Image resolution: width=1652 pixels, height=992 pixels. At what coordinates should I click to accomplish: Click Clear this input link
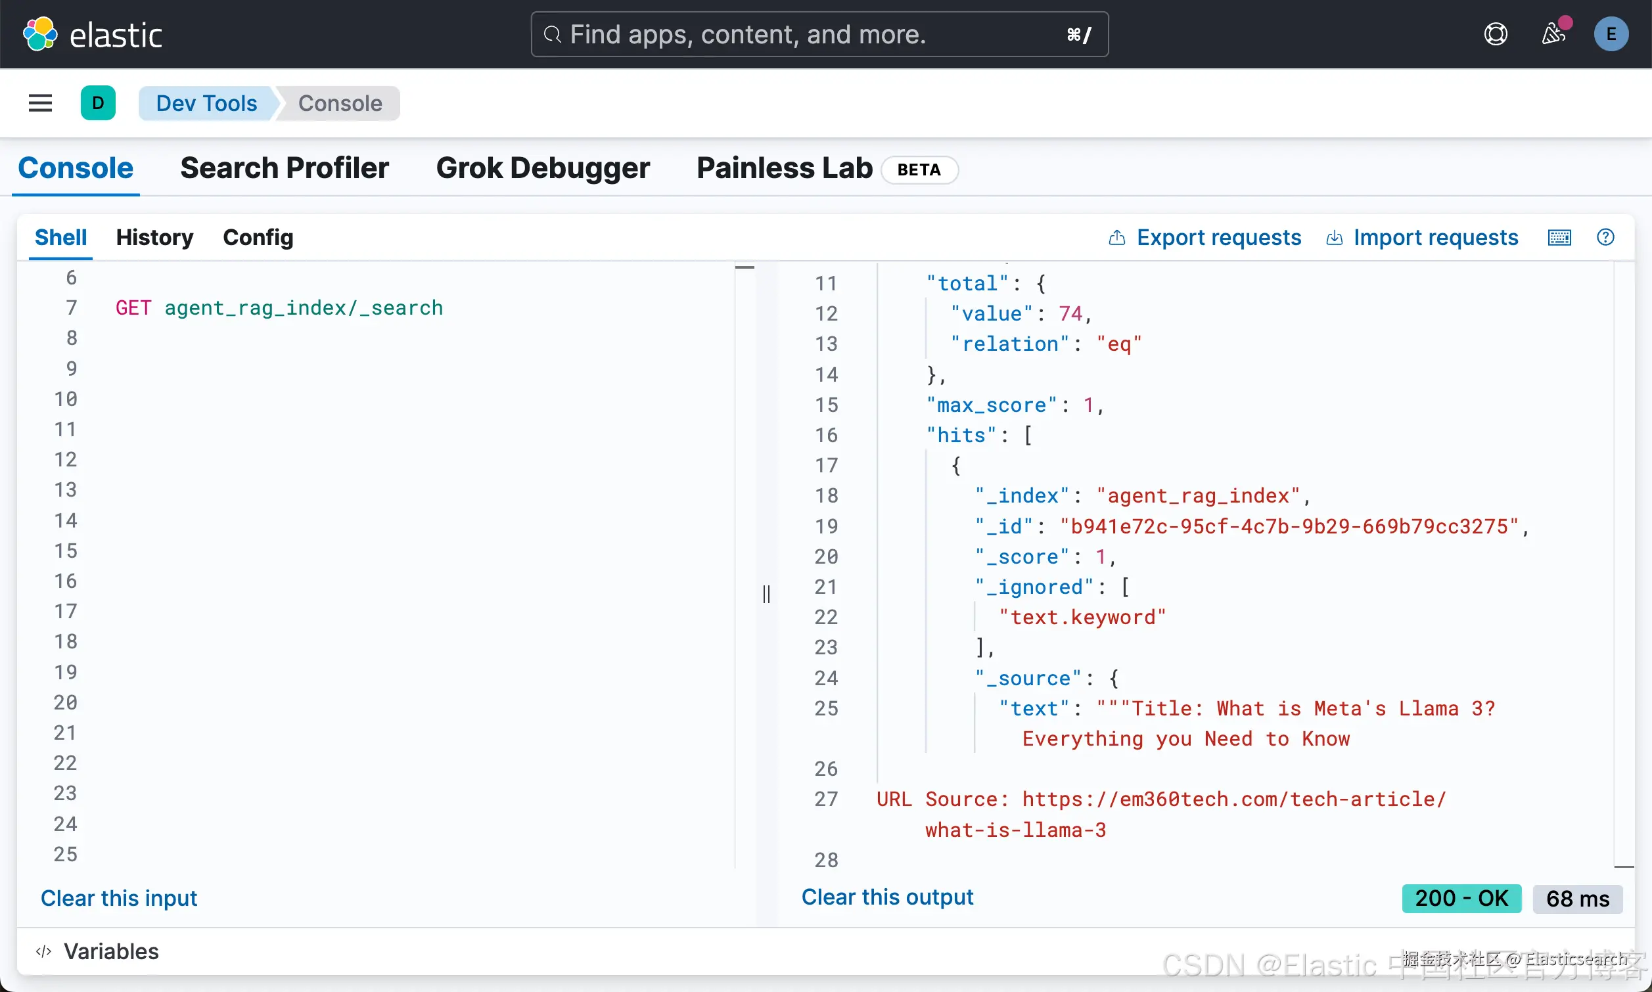pyautogui.click(x=118, y=898)
